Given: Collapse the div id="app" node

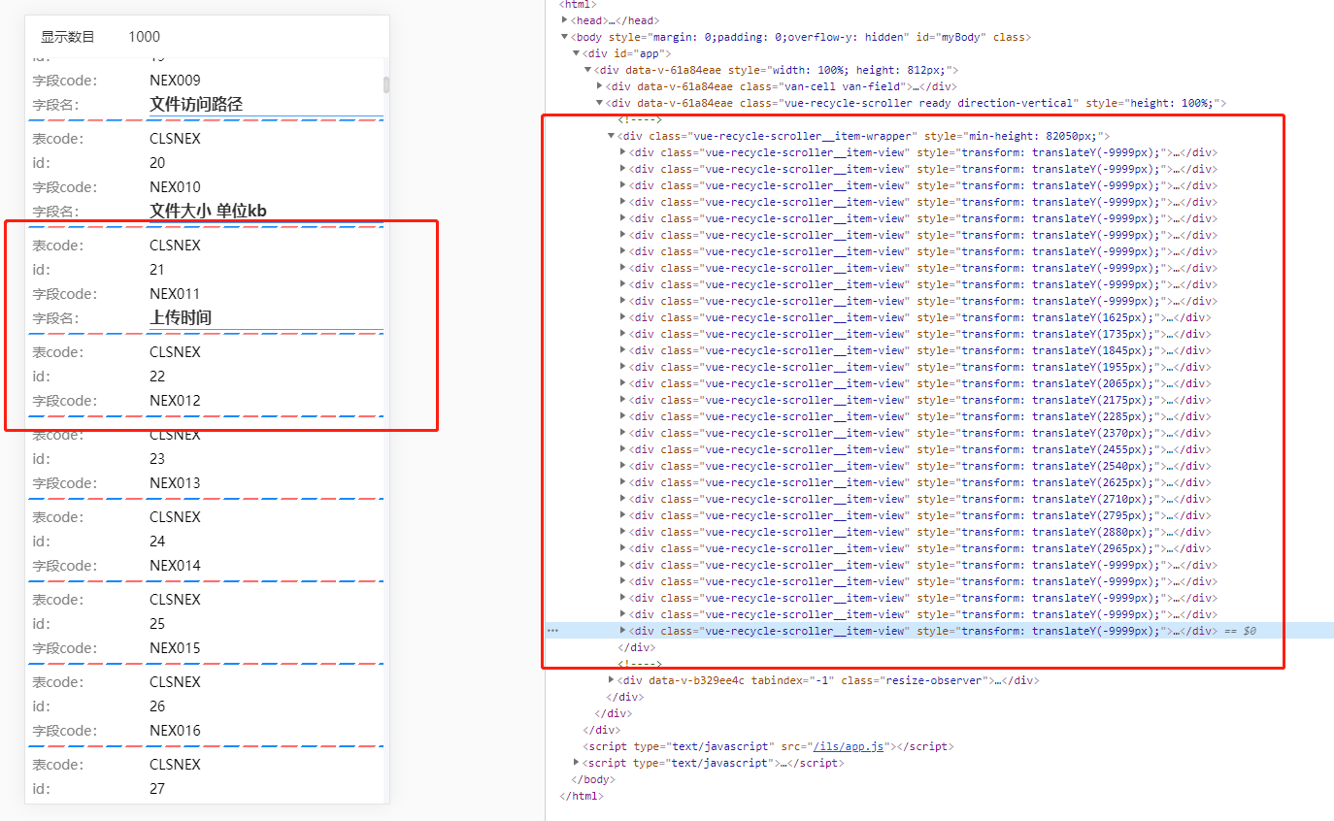Looking at the screenshot, I should [577, 52].
